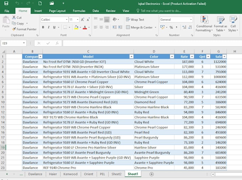Toggle Bottom Align icon
242x180 pixels.
click(107, 20)
